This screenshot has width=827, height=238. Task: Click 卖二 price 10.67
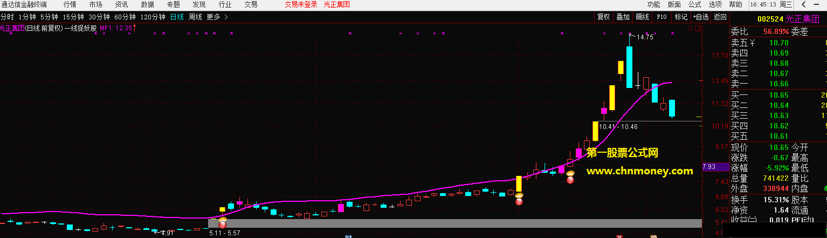(779, 73)
